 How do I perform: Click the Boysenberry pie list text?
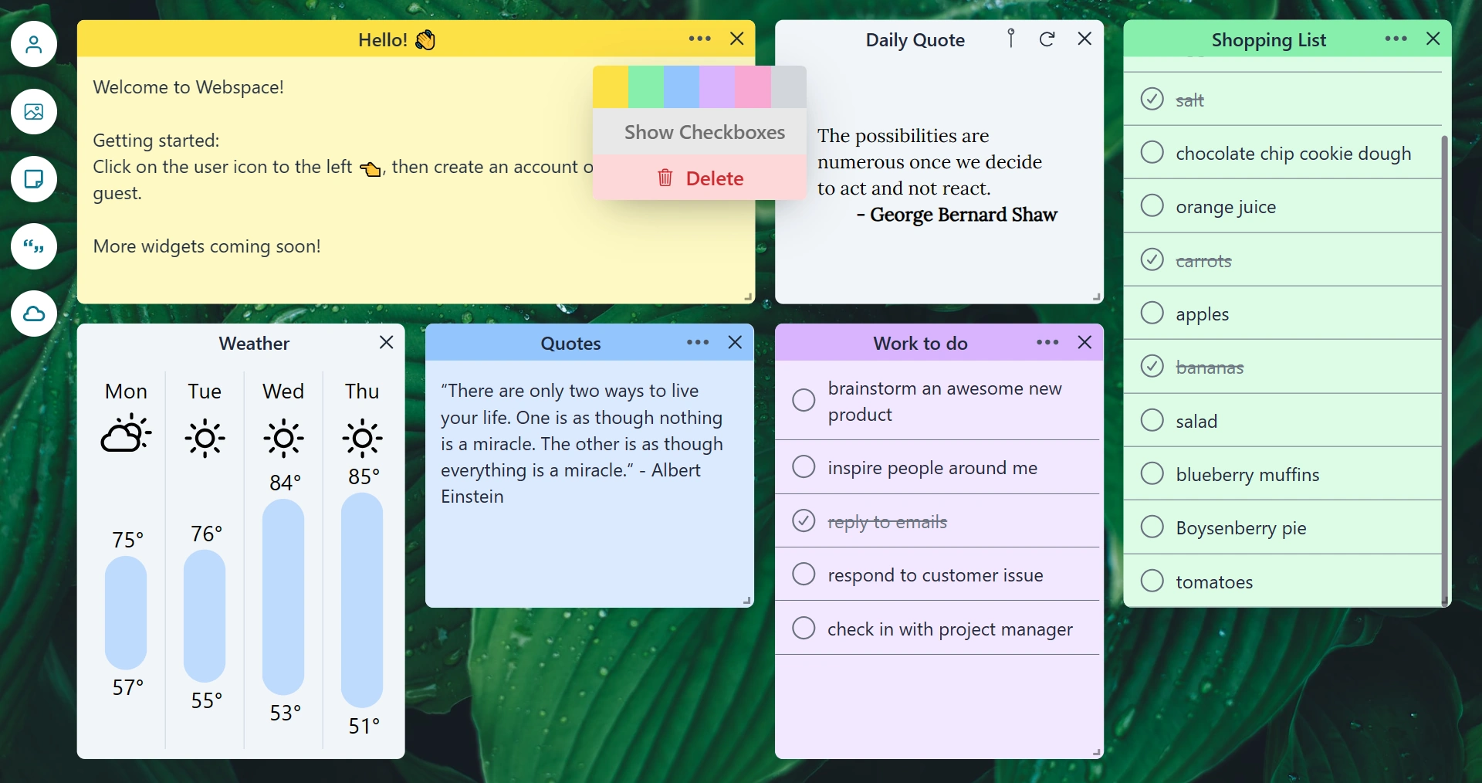click(x=1240, y=528)
